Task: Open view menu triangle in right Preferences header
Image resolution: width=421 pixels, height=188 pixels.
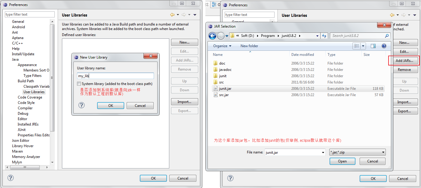Action: 415,15
